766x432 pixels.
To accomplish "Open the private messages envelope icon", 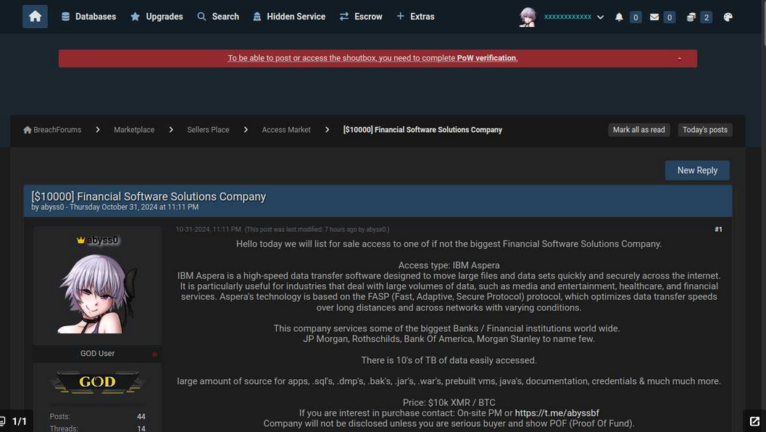I will [x=654, y=17].
